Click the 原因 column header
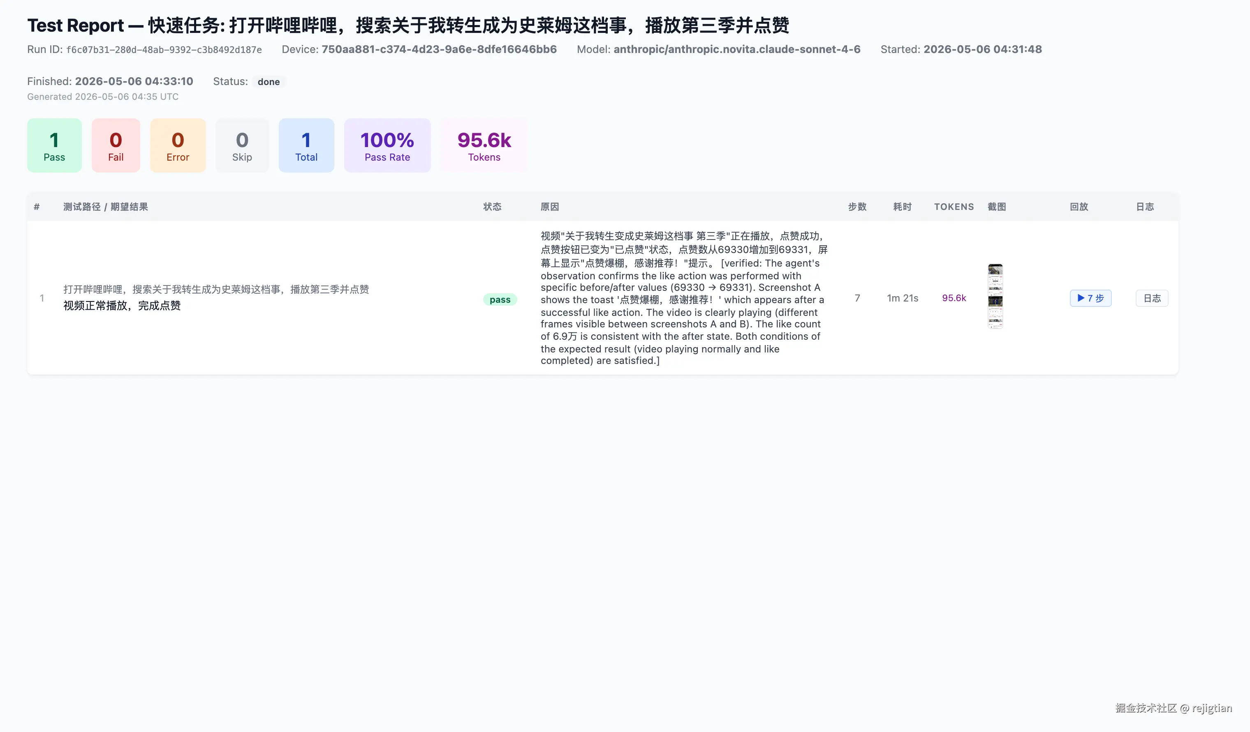Screen dimensions: 1250x732 point(550,207)
